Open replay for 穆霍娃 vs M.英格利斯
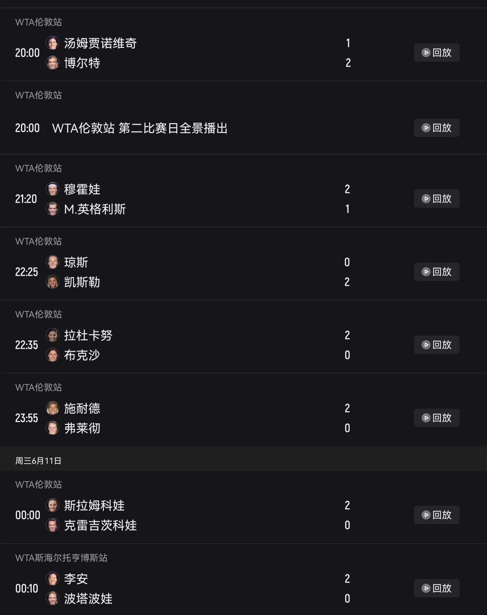 [x=437, y=199]
